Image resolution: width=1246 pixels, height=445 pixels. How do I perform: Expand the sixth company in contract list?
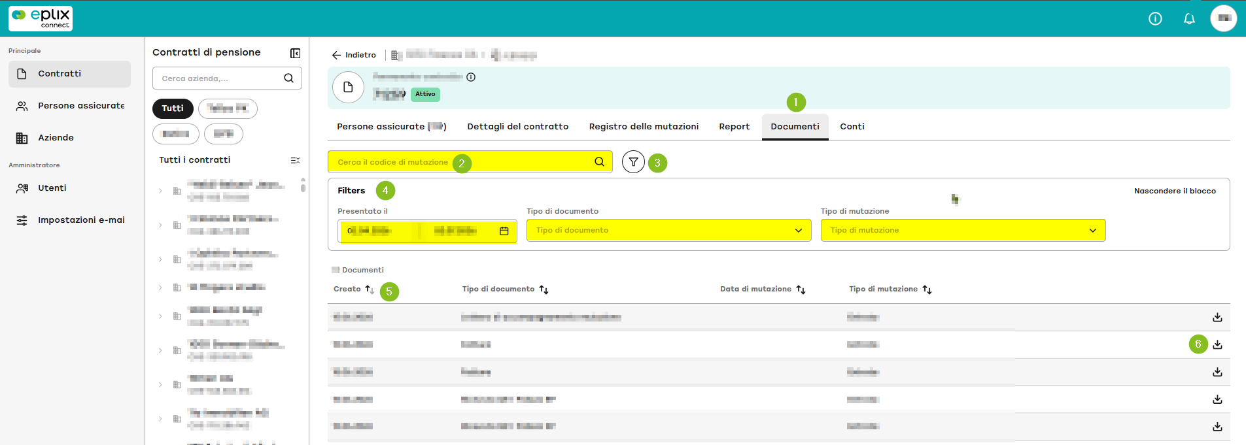(x=160, y=350)
